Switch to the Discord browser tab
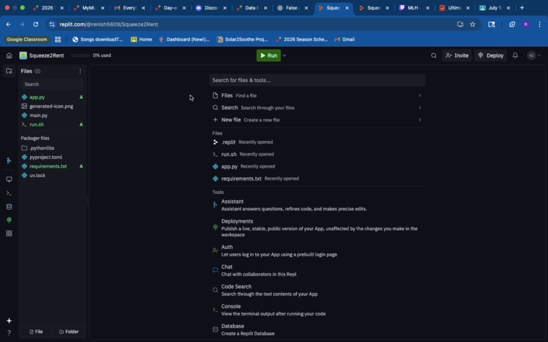Image resolution: width=548 pixels, height=342 pixels. coord(211,7)
